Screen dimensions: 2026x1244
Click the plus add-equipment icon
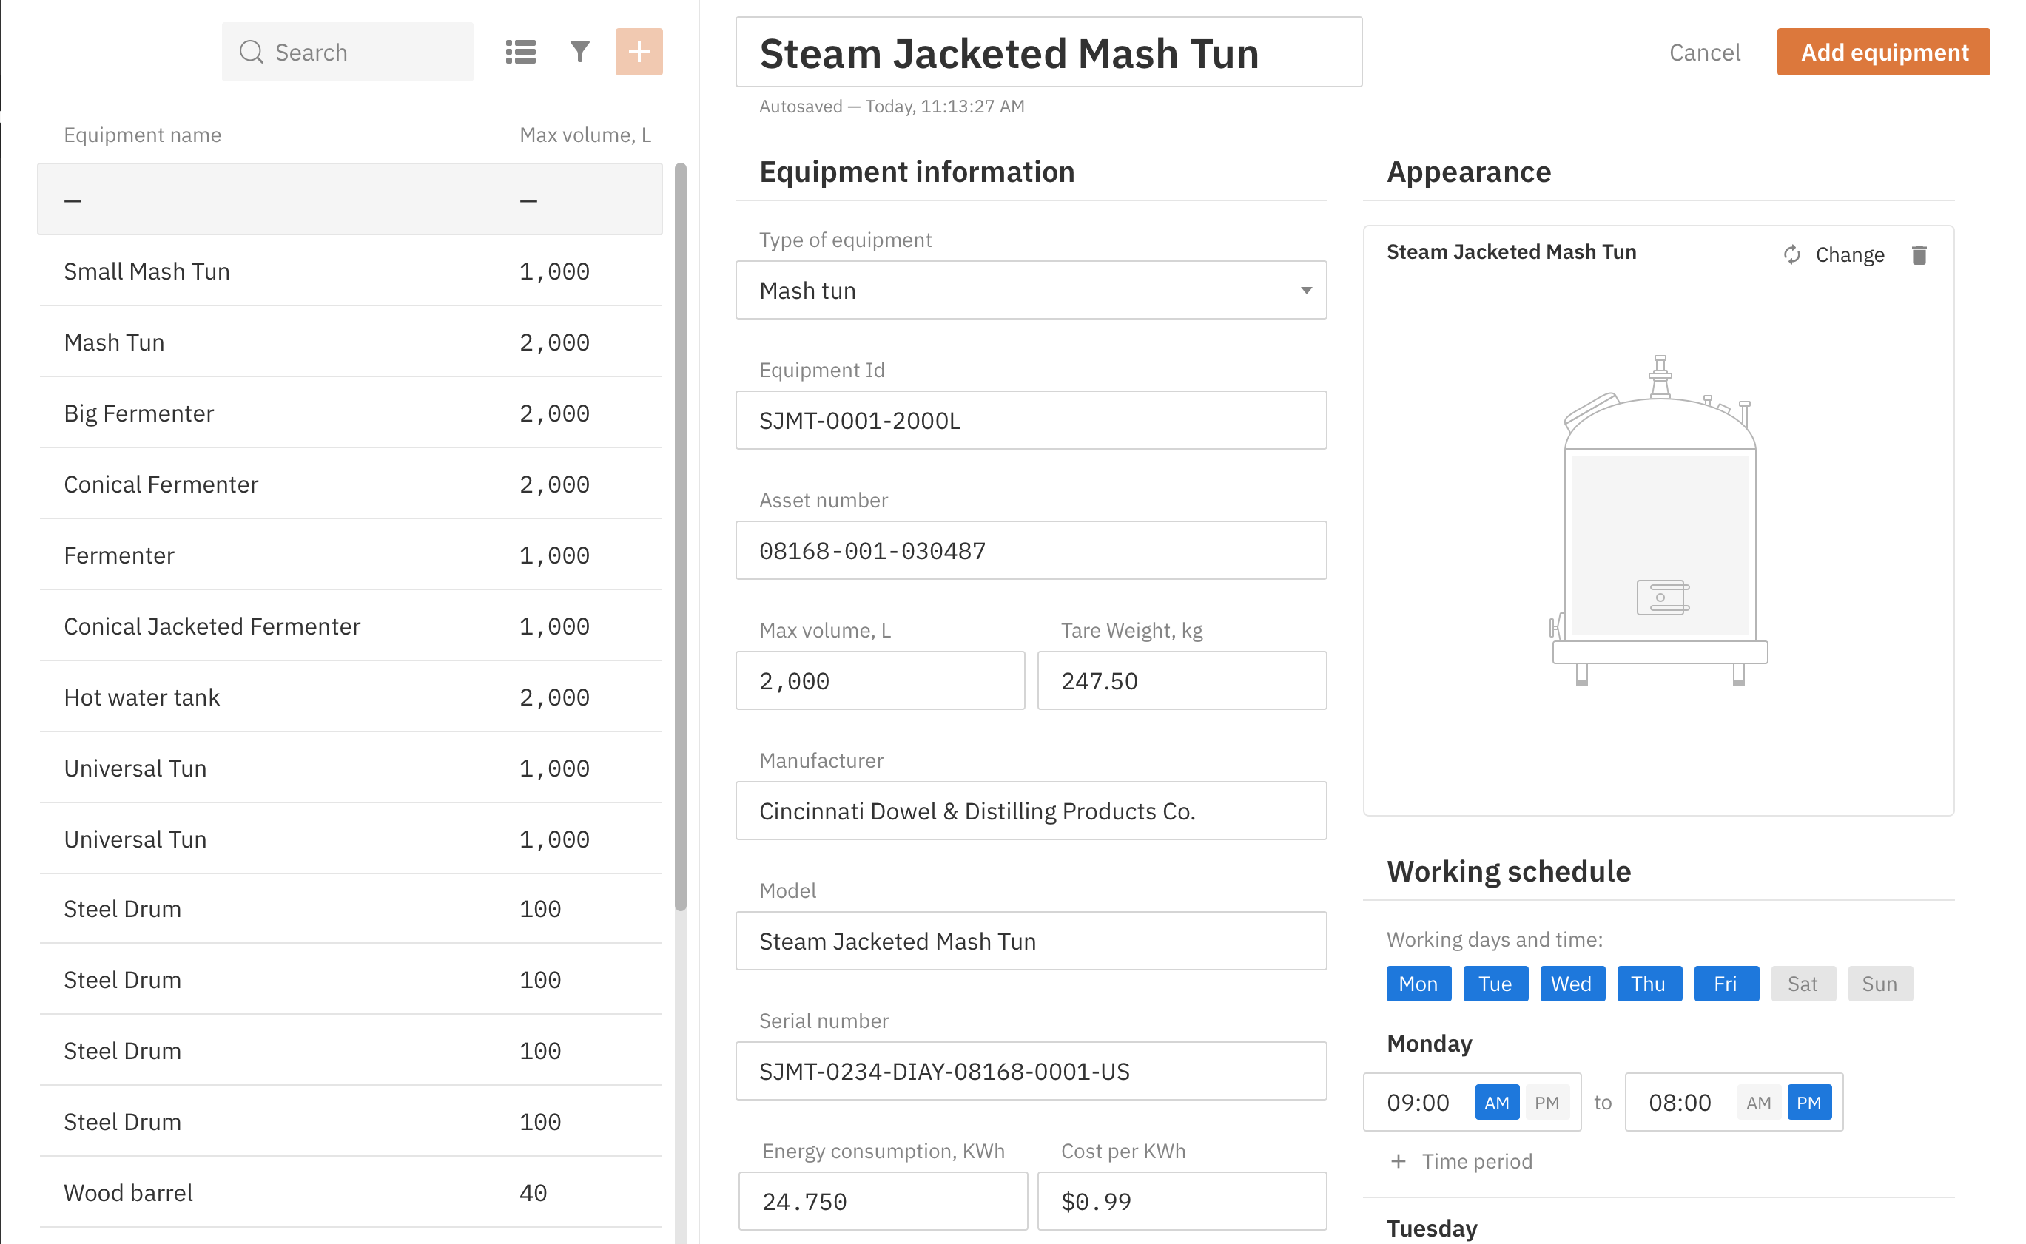(639, 52)
